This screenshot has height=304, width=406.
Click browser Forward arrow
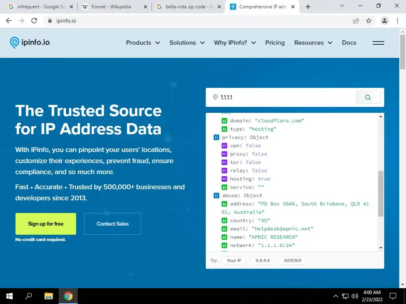(21, 21)
